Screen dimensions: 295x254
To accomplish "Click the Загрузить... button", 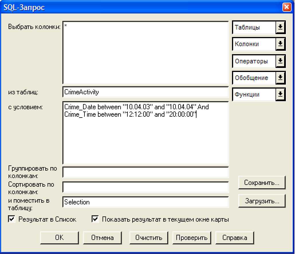I will pyautogui.click(x=262, y=201).
